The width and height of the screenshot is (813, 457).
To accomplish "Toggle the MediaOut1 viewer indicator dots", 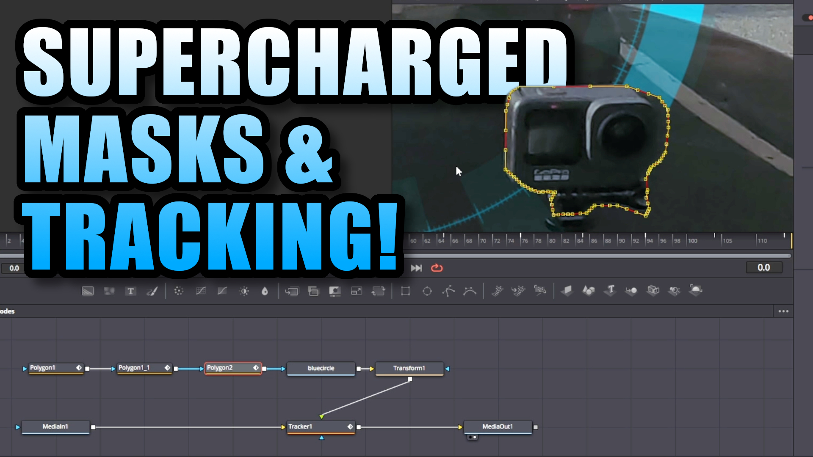I will click(472, 437).
